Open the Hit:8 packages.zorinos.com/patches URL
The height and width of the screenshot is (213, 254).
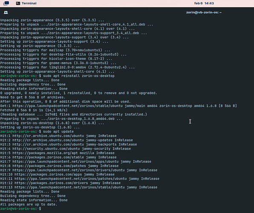coord(49,166)
